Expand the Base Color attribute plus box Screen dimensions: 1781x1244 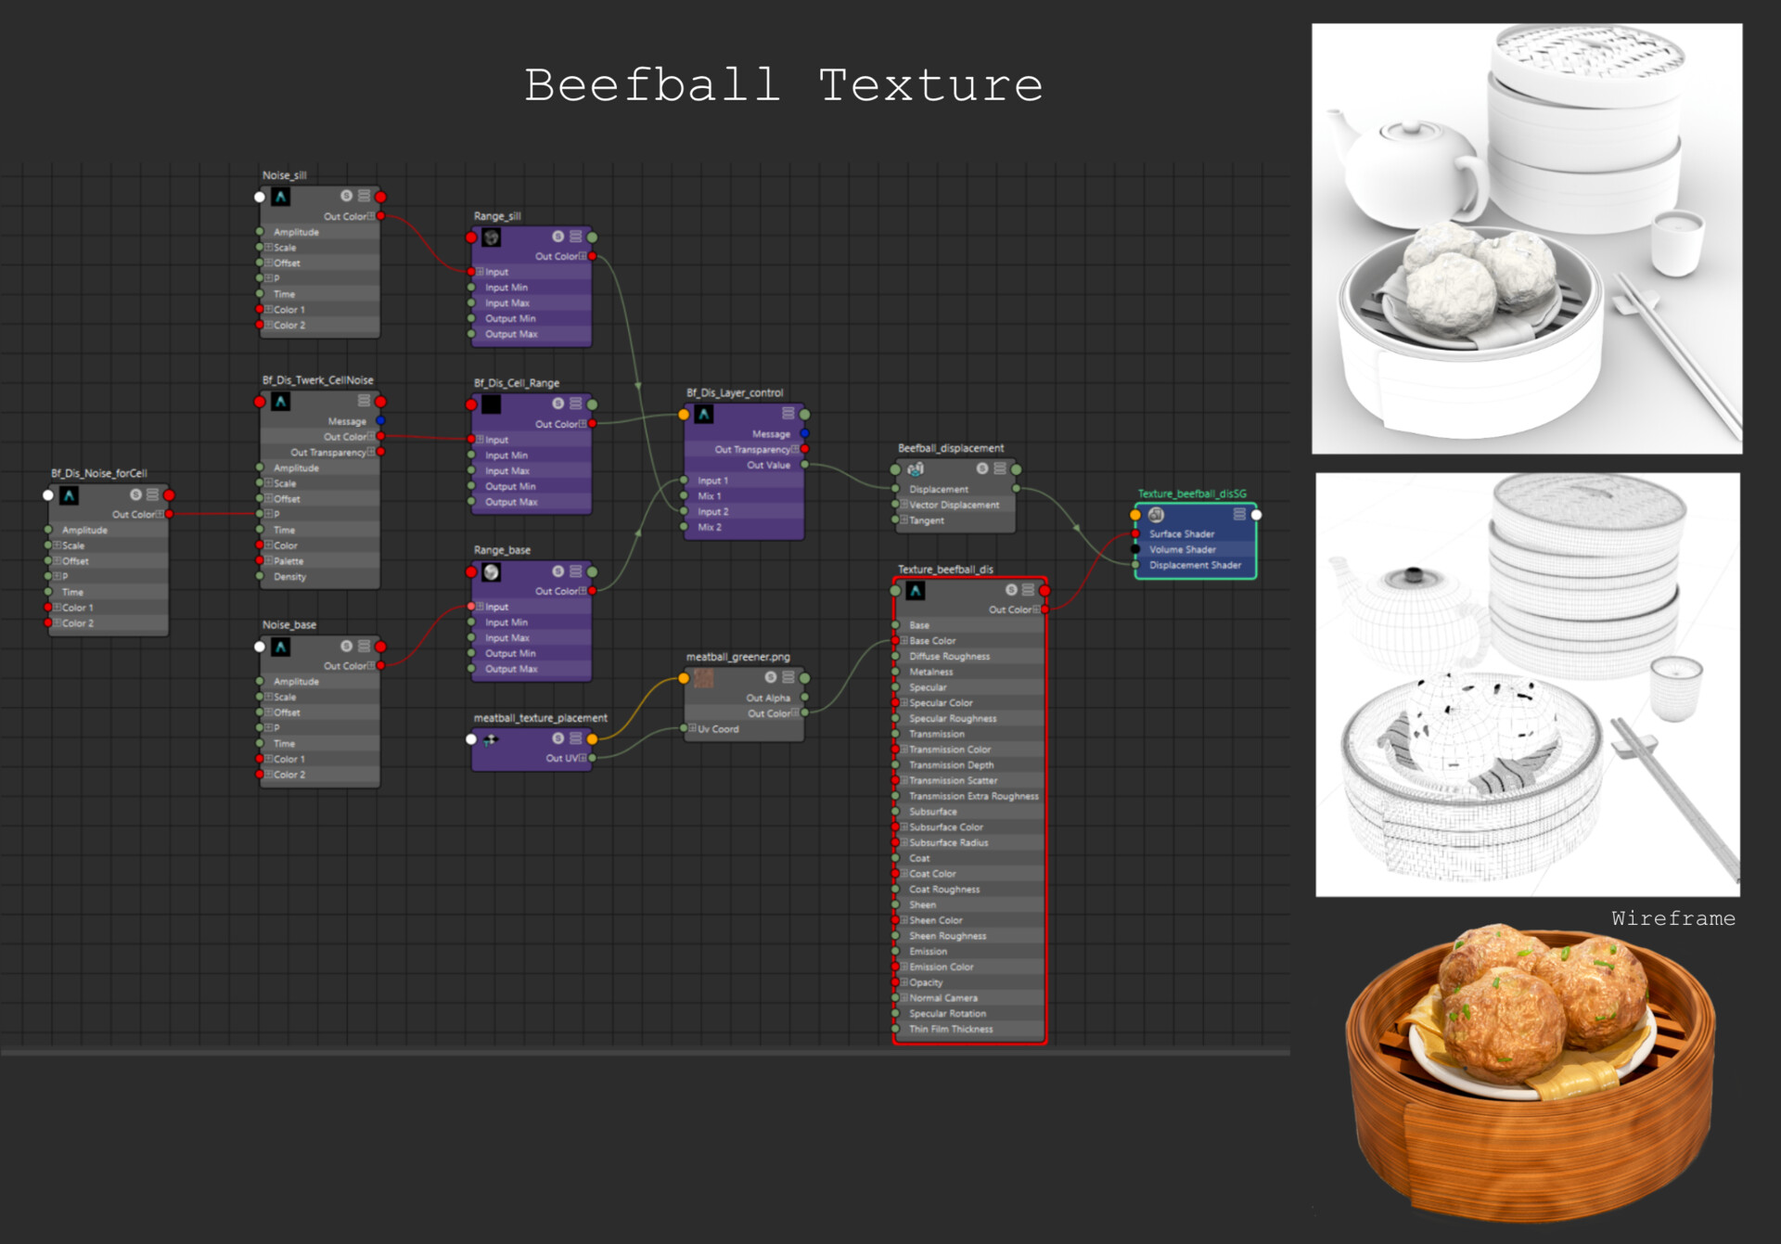coord(903,641)
